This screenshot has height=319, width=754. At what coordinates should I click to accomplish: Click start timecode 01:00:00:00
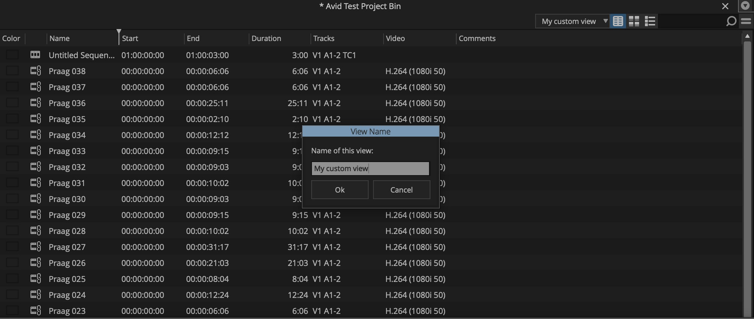[x=143, y=55]
